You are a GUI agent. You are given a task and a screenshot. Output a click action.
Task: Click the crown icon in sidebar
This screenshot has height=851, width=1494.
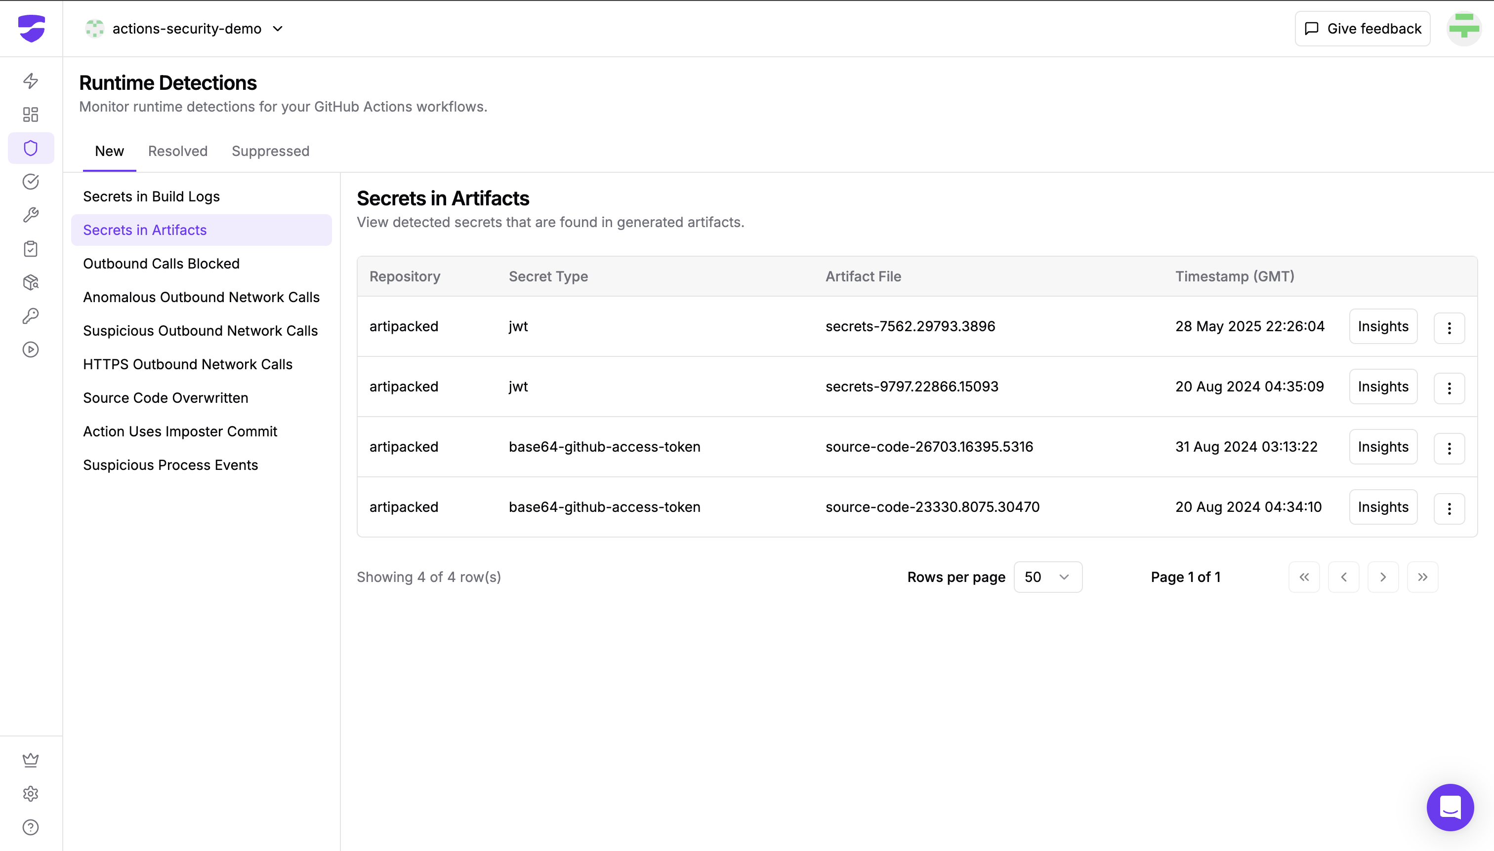click(31, 760)
